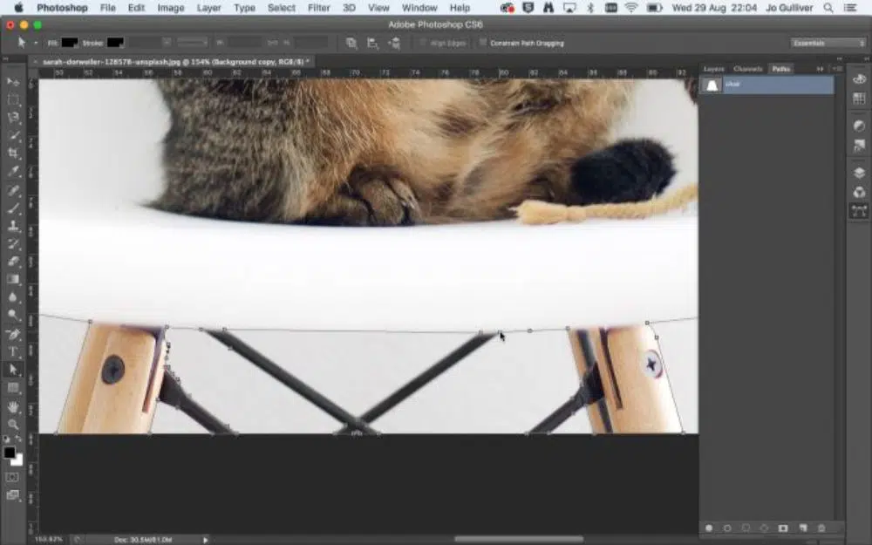The width and height of the screenshot is (872, 545).
Task: Select the Crop tool
Action: coord(14,153)
